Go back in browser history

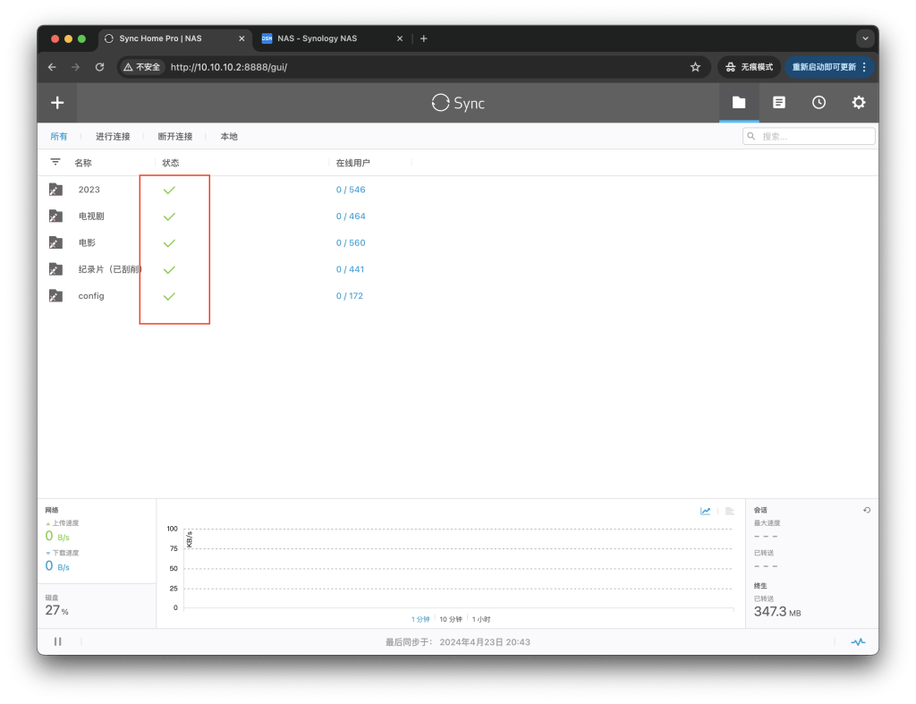tap(52, 67)
